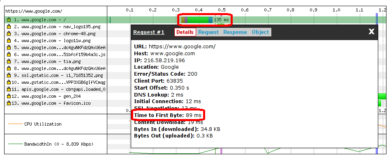Image resolution: width=391 pixels, height=160 pixels.
Task: Click lock icon beside chrome-48.png
Action: 9,34
